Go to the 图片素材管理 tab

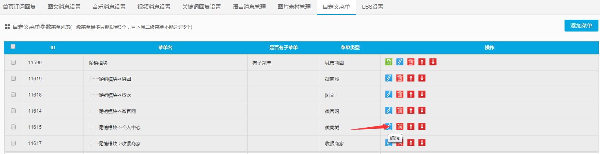294,7
